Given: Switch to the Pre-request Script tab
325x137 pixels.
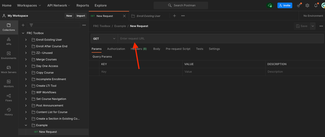Looking at the screenshot, I should [x=178, y=49].
